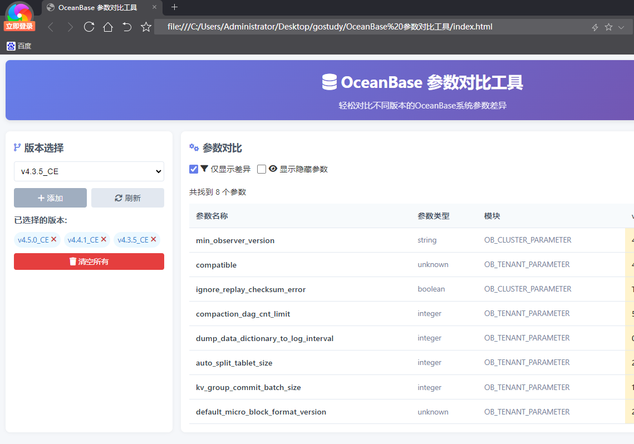This screenshot has width=634, height=444.
Task: Click the 立即登录 browser avatar
Action: 19,16
